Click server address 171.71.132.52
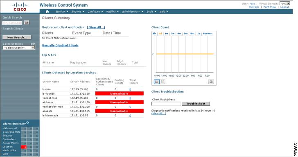 (x=79, y=116)
